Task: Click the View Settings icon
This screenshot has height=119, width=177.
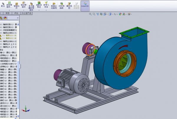Action: coord(129,14)
